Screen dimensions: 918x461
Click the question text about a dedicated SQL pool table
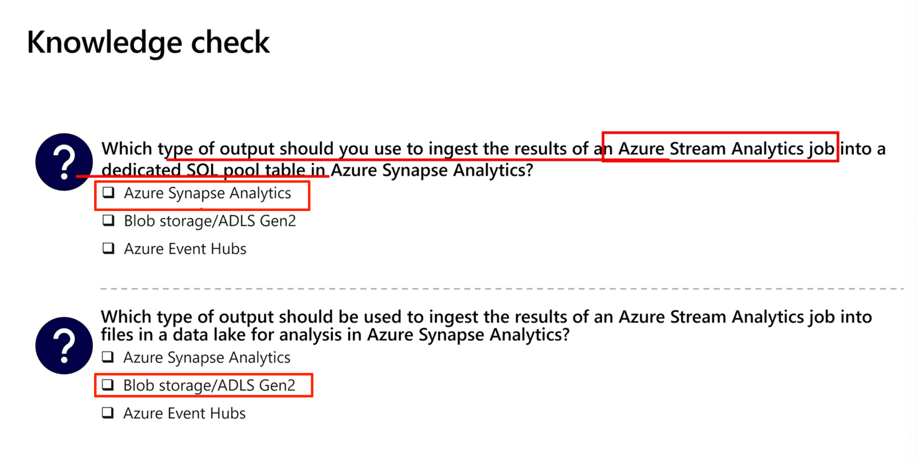pyautogui.click(x=493, y=160)
